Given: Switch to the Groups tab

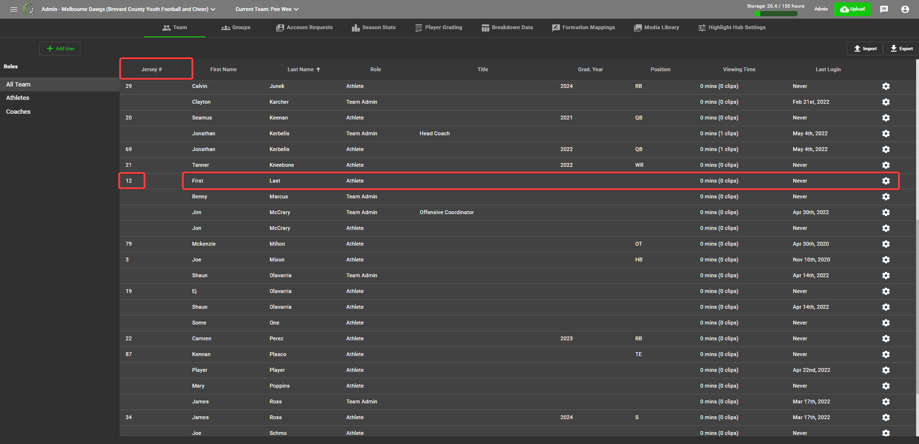Looking at the screenshot, I should click(236, 28).
